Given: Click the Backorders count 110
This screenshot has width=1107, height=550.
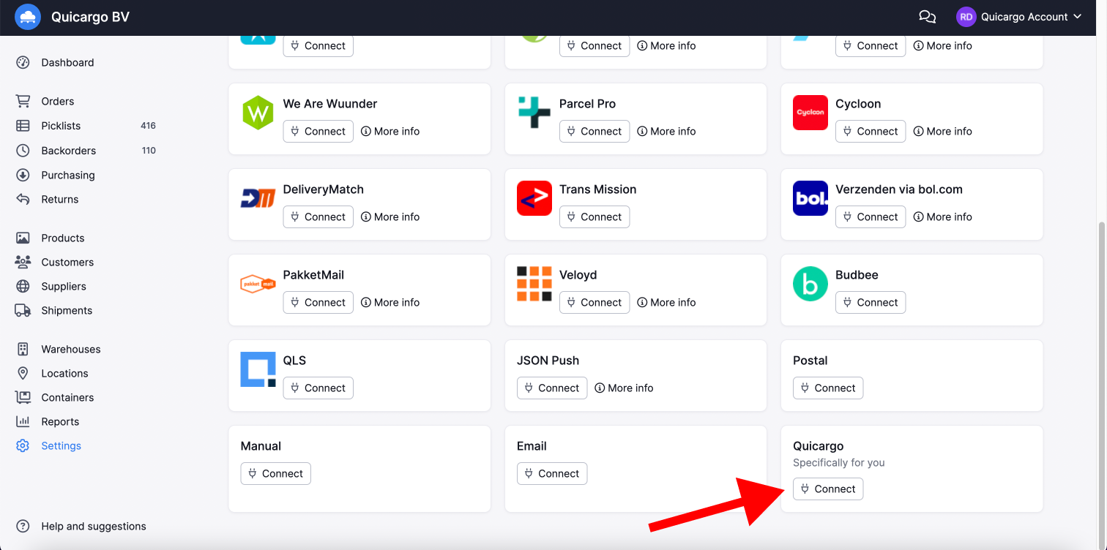Looking at the screenshot, I should click(x=149, y=151).
